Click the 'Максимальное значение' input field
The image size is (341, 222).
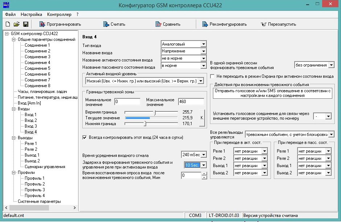(192, 102)
